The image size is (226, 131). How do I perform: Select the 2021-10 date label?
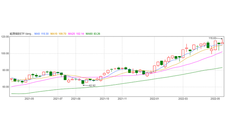pos(104,98)
